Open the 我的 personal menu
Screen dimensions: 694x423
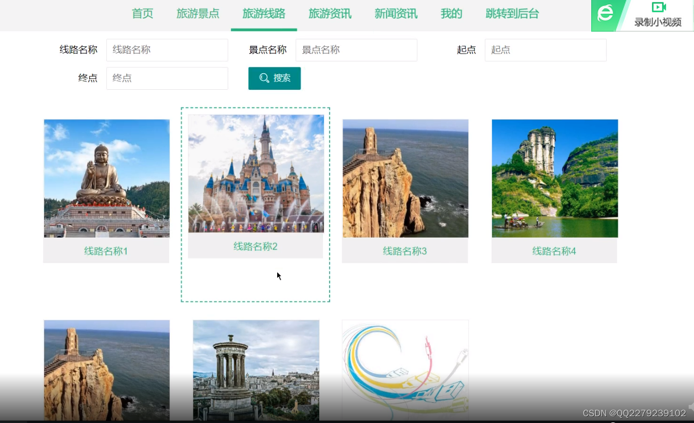click(x=451, y=14)
